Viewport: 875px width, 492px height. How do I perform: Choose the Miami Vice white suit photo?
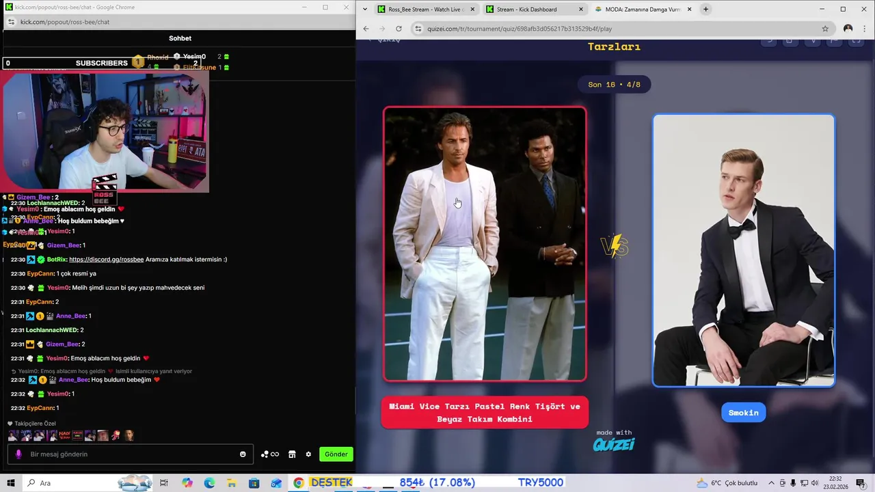pyautogui.click(x=485, y=244)
